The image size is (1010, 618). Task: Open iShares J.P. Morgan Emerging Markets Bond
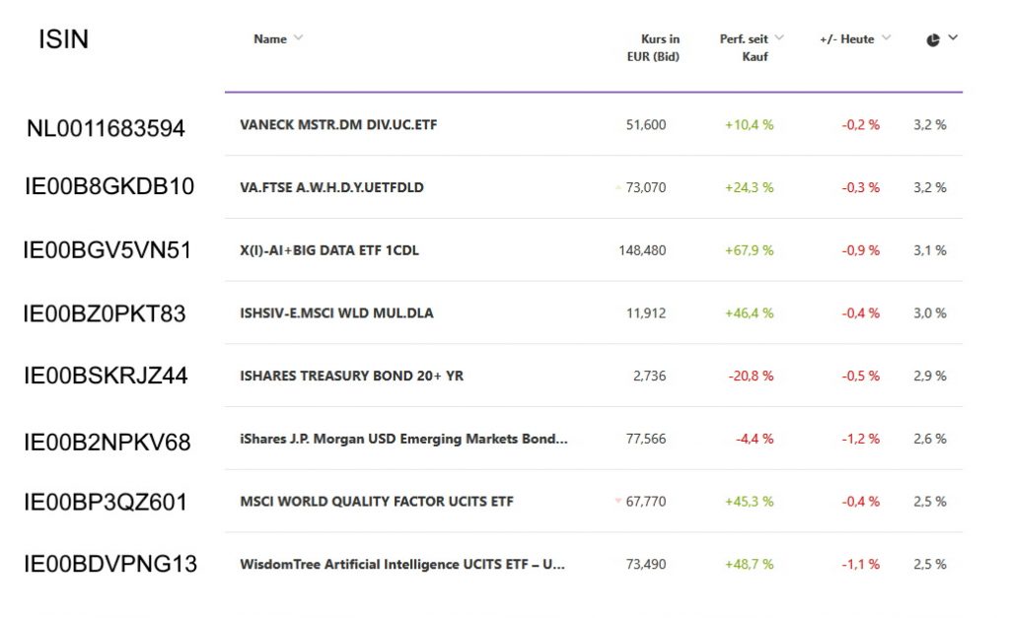(x=402, y=439)
